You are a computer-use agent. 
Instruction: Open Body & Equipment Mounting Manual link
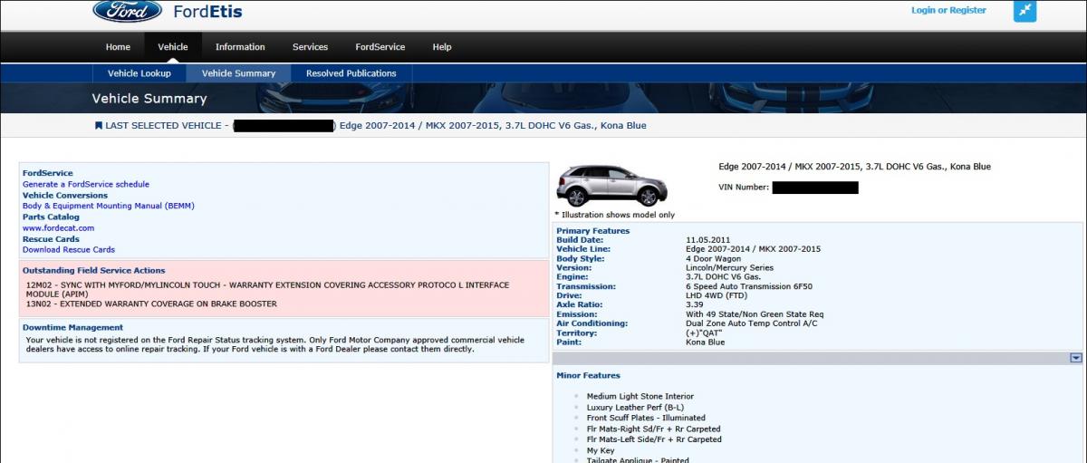109,206
